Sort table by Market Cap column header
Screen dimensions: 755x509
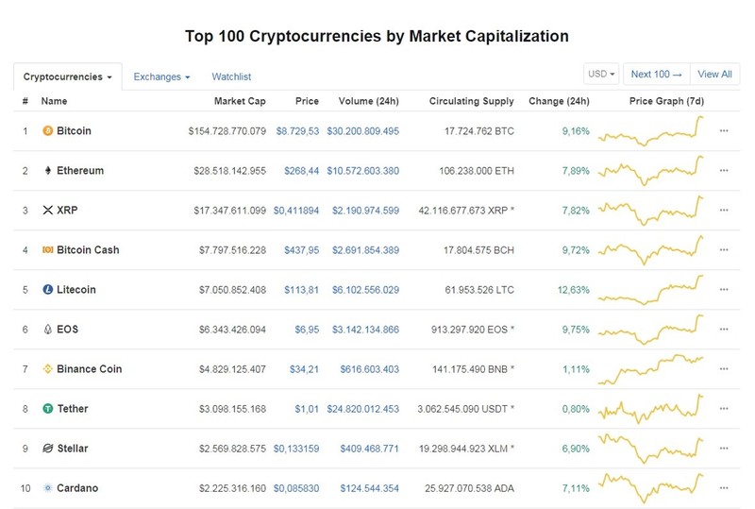(x=240, y=101)
